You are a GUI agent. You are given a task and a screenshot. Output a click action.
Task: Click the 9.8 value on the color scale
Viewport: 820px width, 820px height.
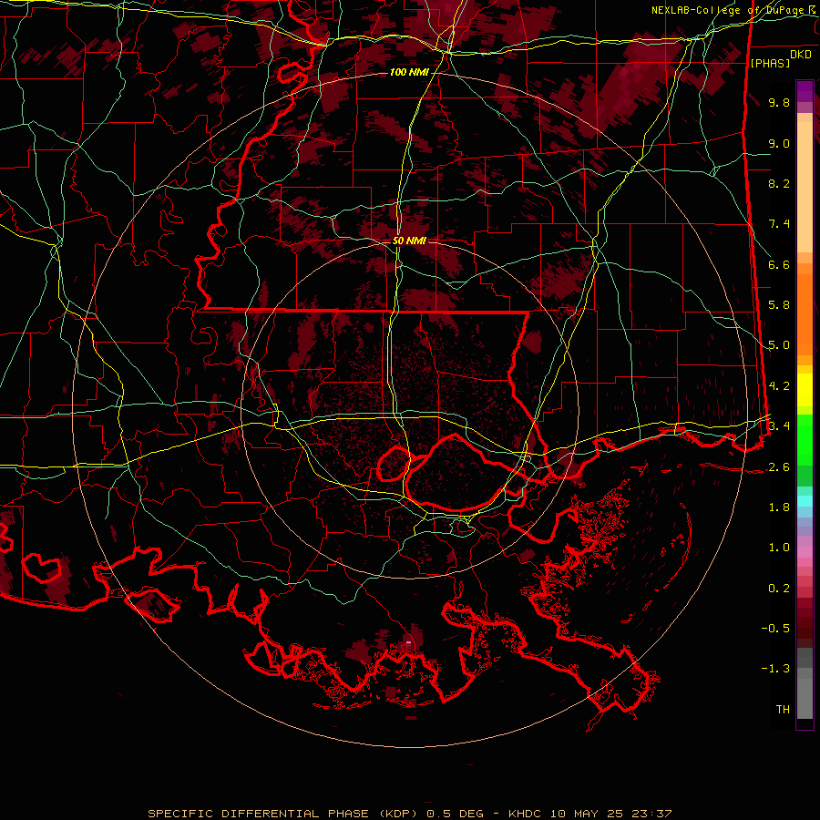coord(779,102)
